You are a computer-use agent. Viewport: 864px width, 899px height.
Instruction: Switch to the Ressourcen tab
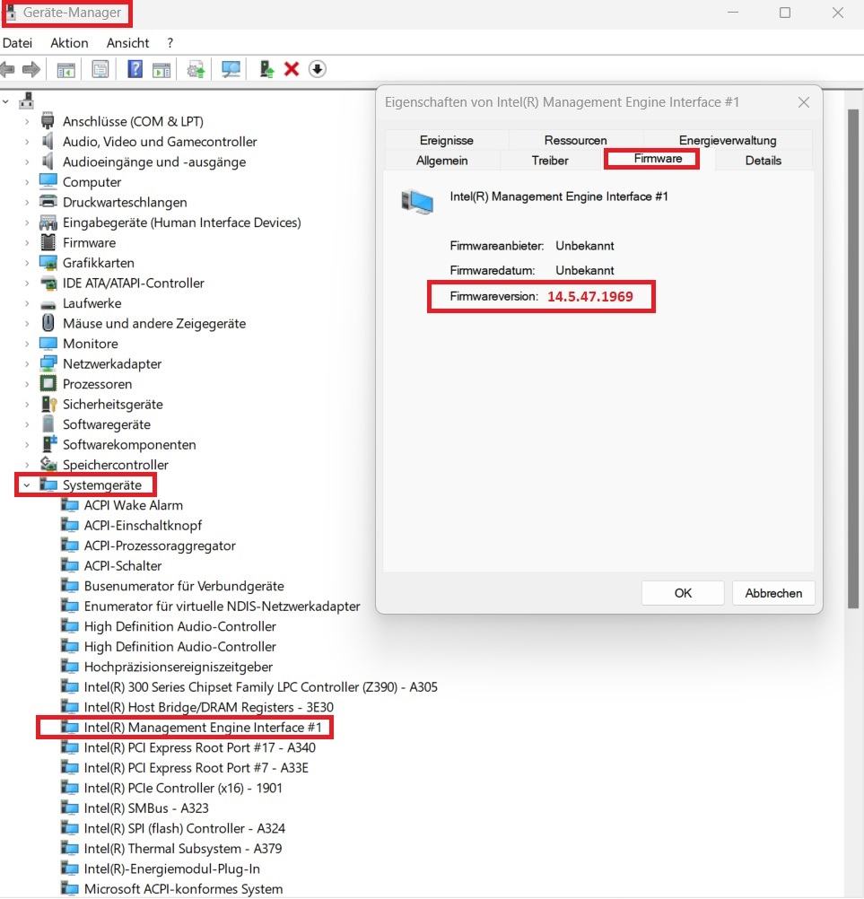coord(575,140)
